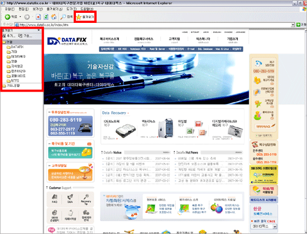Viewport: 307px width, 234px height.
Task: Open the combo box in right sidebar
Action: point(264,226)
